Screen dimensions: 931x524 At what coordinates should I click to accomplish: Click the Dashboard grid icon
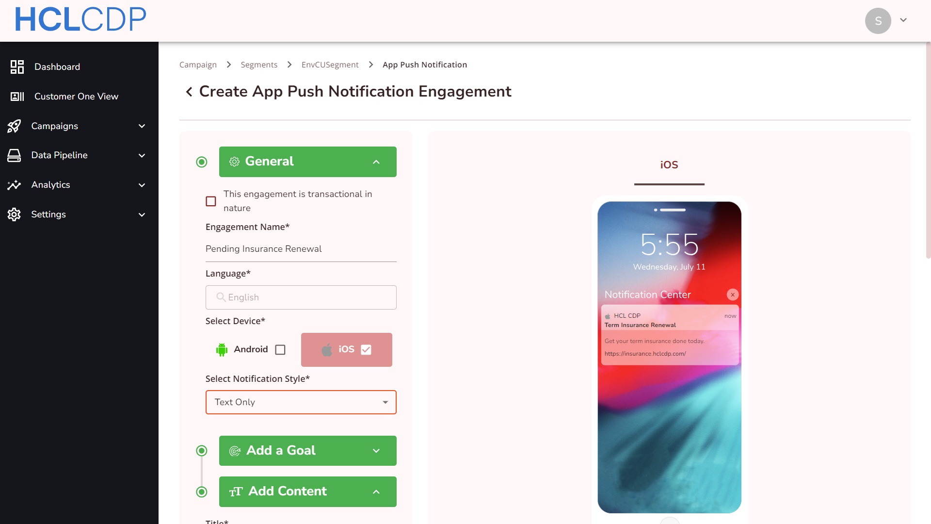click(17, 67)
